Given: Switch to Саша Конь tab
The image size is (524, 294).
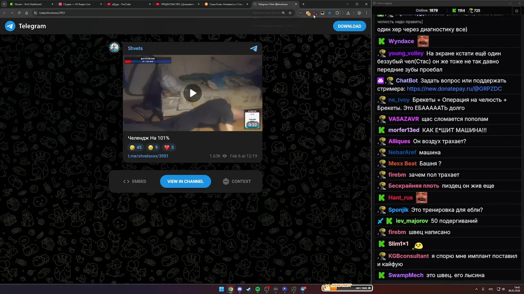Looking at the screenshot, I should coord(226,4).
